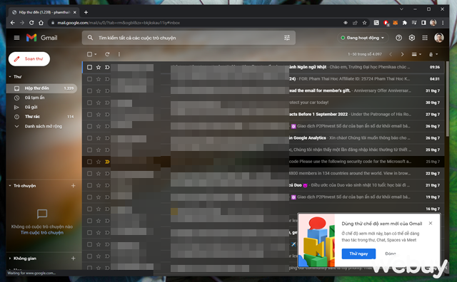This screenshot has height=282, width=457.
Task: Refresh the inbox list
Action: coord(107,54)
